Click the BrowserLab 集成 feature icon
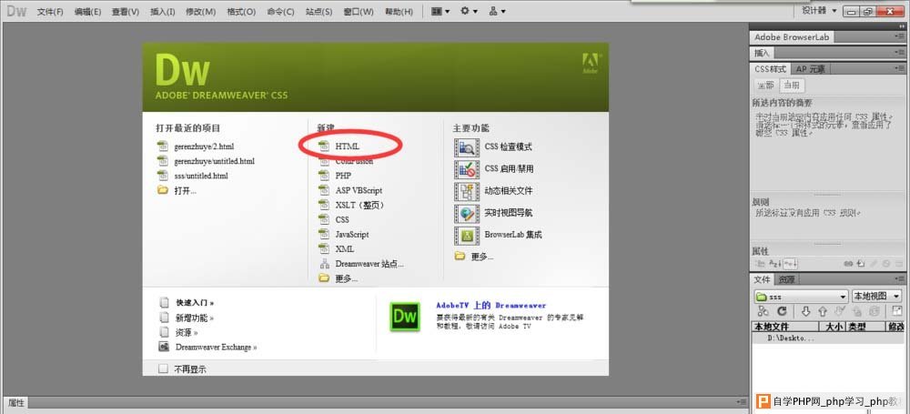The height and width of the screenshot is (414, 910). [x=467, y=235]
